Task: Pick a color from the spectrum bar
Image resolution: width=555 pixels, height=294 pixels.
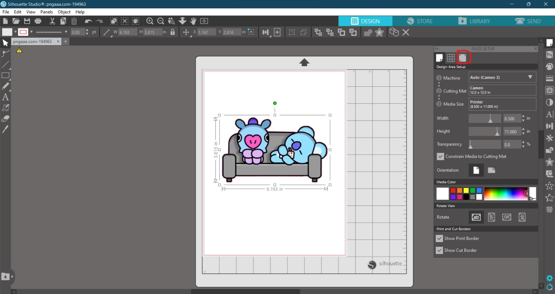Action: (x=506, y=193)
